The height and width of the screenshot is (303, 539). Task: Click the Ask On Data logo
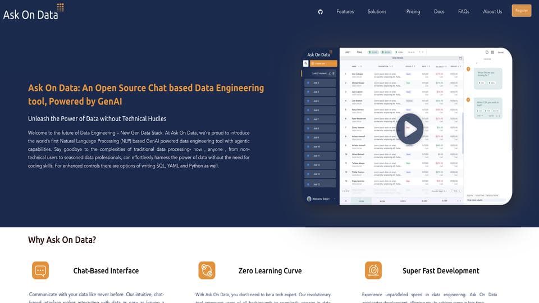[33, 12]
